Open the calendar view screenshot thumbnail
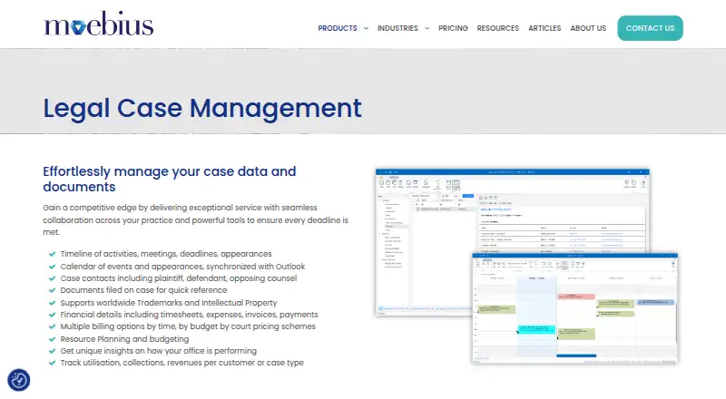 coord(574,308)
